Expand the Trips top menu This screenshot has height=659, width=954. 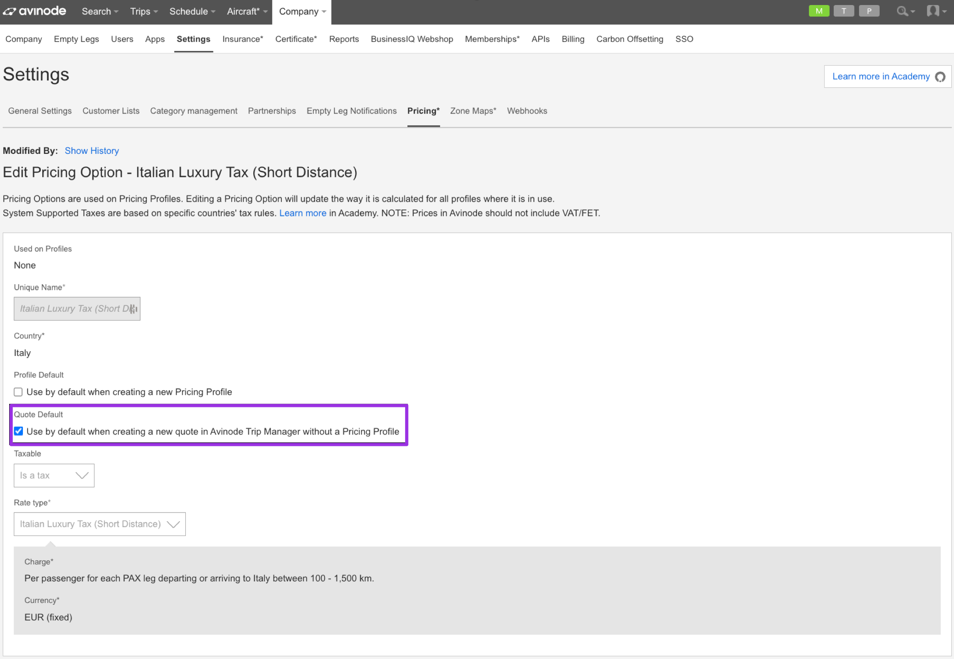(144, 11)
